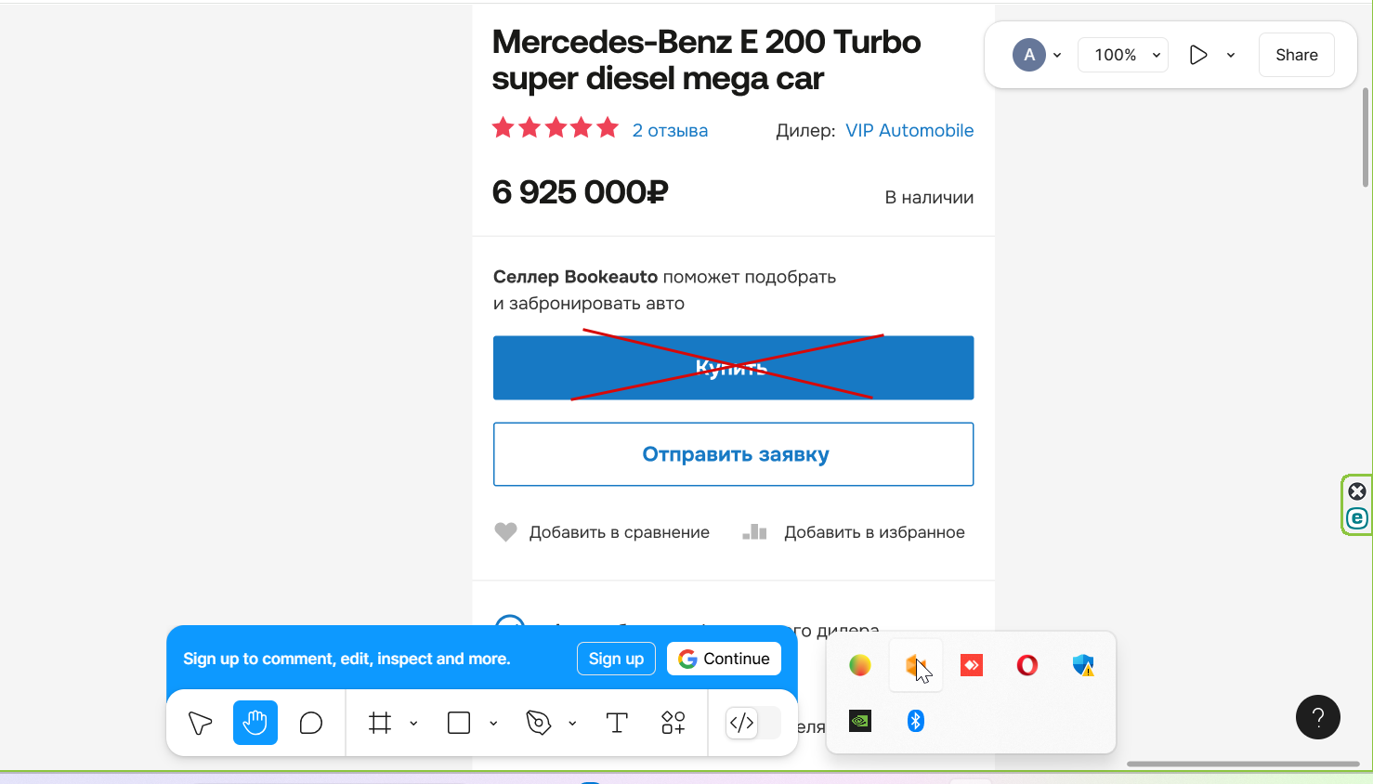Start the prototype presentation play icon
This screenshot has height=784, width=1373.
point(1198,55)
